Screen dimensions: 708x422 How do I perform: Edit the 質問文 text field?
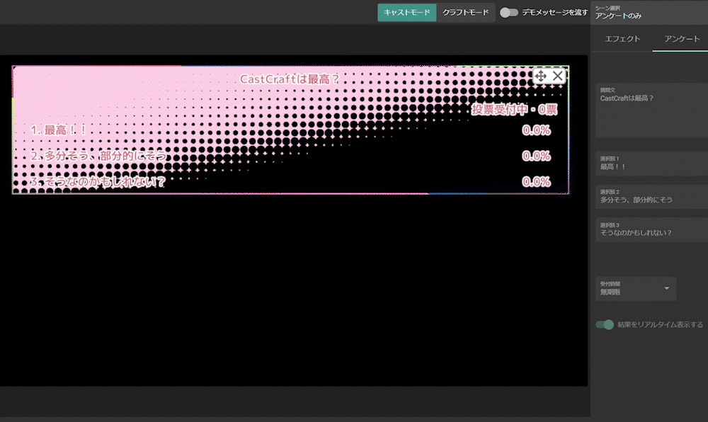[x=651, y=110]
